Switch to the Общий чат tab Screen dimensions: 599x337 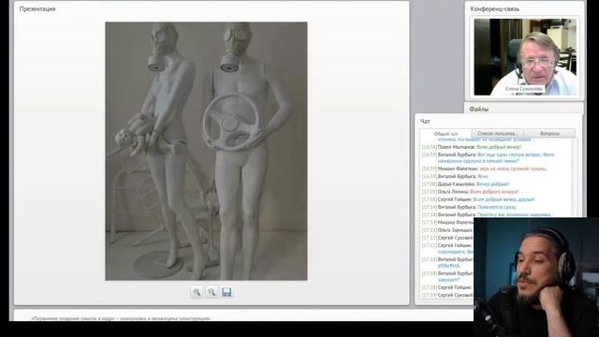point(446,134)
